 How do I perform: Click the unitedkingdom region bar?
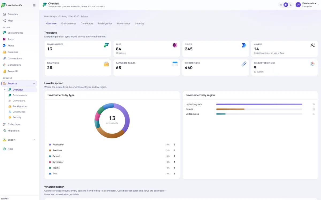tap(259, 104)
